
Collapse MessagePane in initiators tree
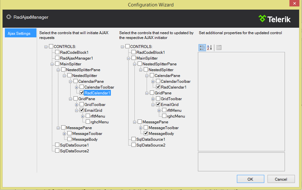58,128
